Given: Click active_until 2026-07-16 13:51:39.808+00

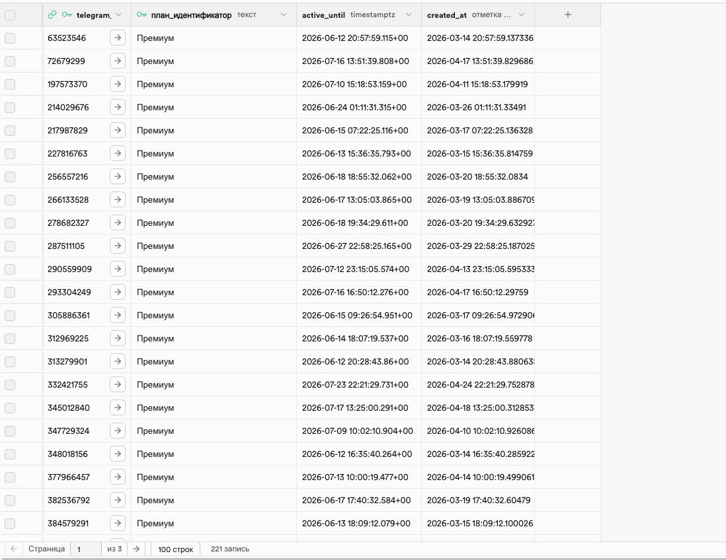Looking at the screenshot, I should click(359, 61).
